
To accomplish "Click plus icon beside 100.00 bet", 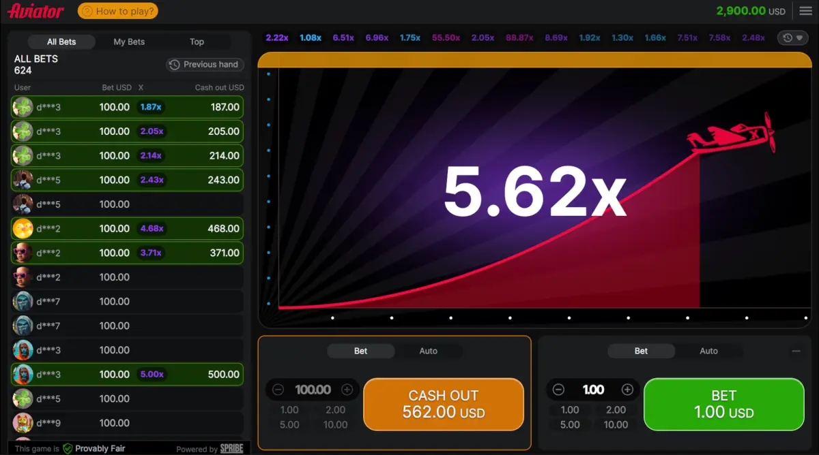I will tap(347, 390).
